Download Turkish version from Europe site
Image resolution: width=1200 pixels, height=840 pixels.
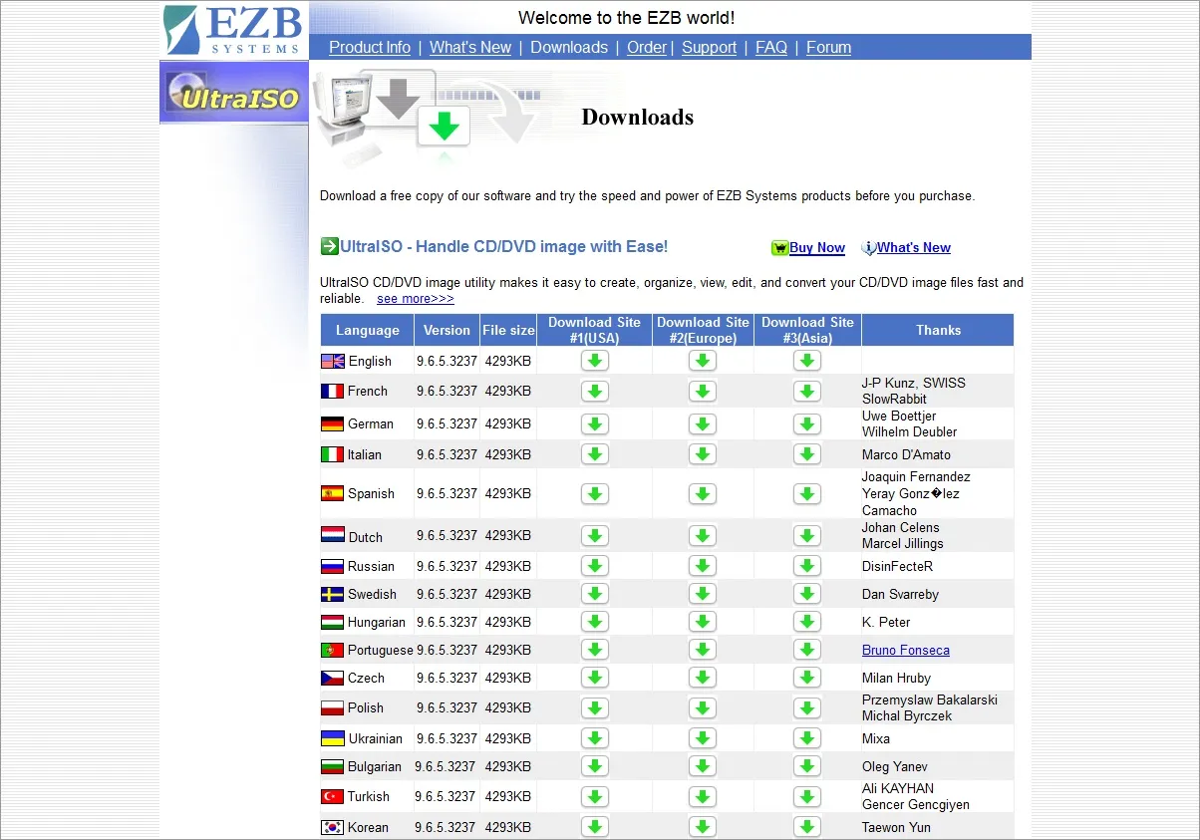703,796
